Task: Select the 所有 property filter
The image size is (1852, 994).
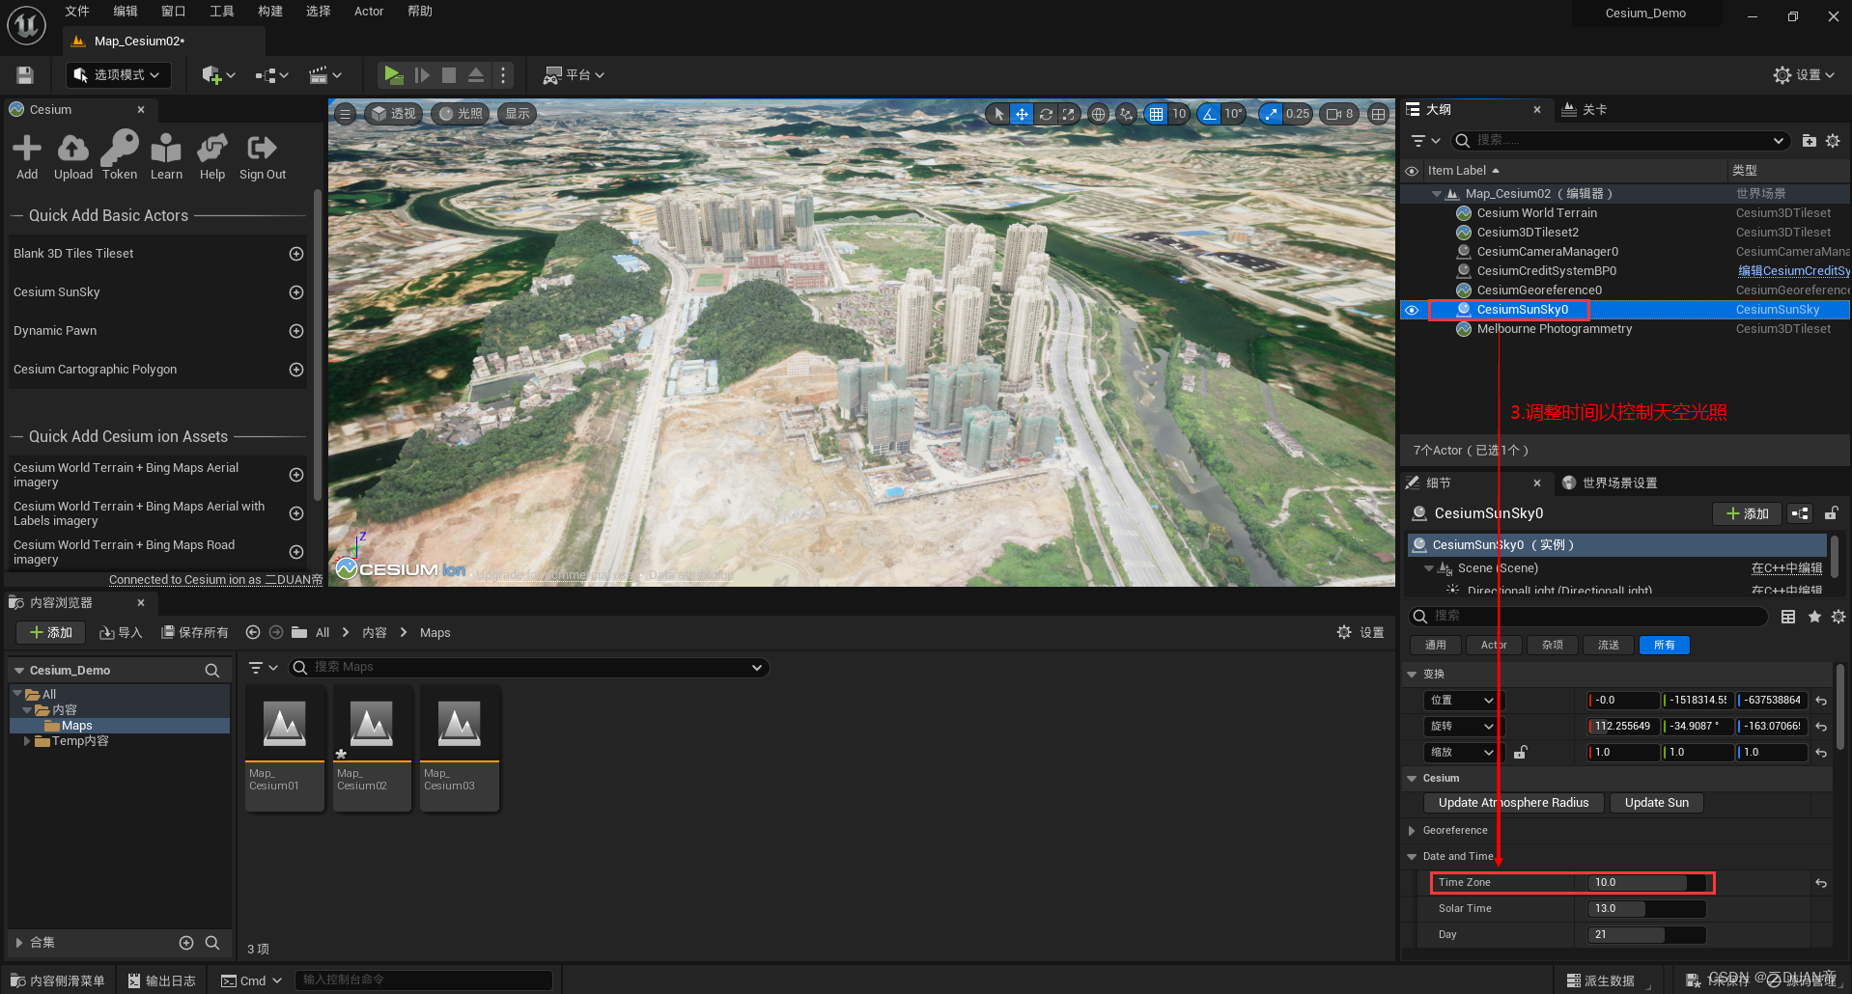Action: click(x=1665, y=645)
